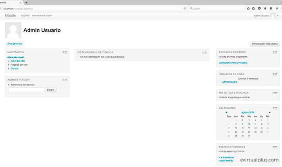The image size is (282, 167).
Task: Reload the page with the refresh icon
Action: (185, 8)
